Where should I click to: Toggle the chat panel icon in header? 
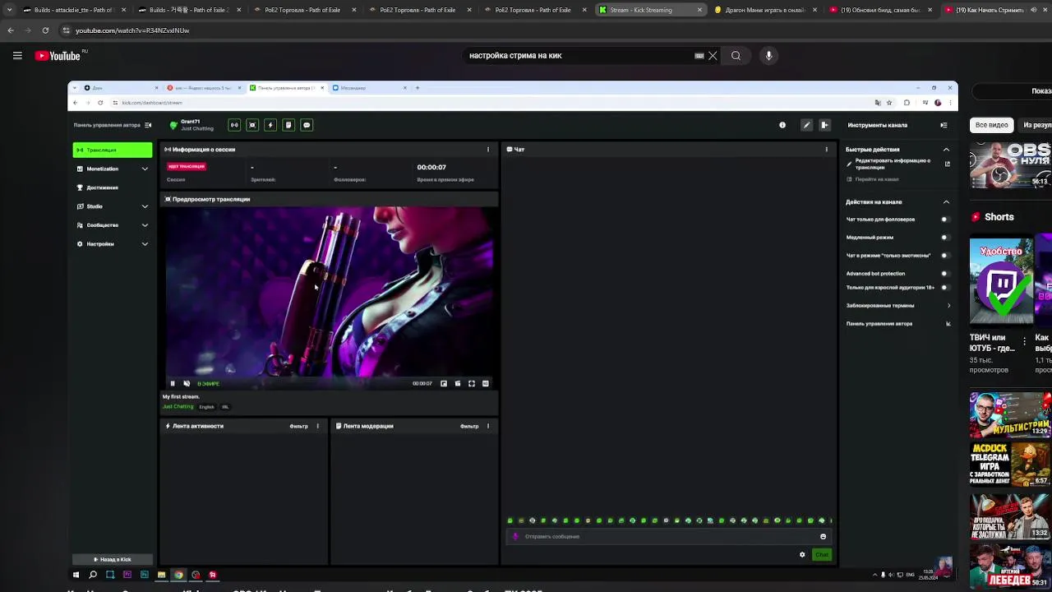pyautogui.click(x=307, y=125)
